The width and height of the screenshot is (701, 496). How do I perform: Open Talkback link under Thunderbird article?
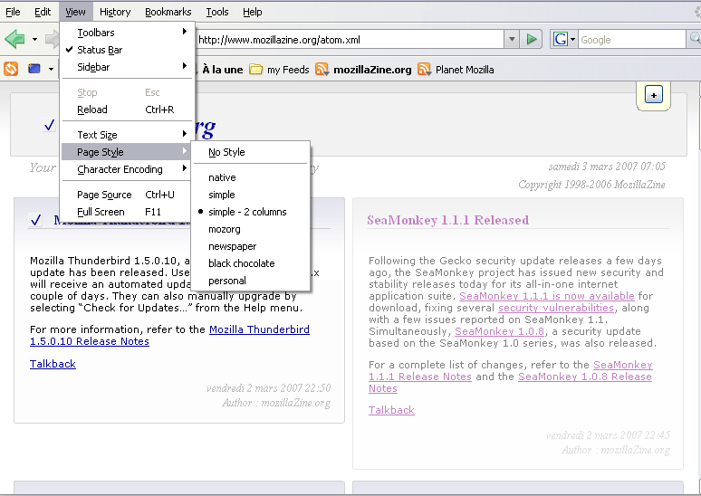(x=53, y=364)
